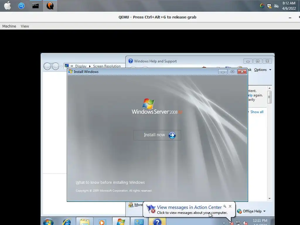Click Screen Resolution in the breadcrumb
Image resolution: width=300 pixels, height=225 pixels.
(107, 66)
